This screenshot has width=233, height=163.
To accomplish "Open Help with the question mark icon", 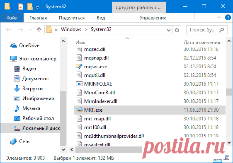I will 228,17.
